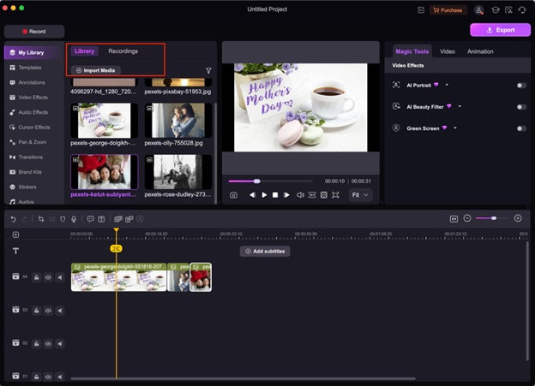Image resolution: width=535 pixels, height=386 pixels.
Task: Click the add track plus icon
Action: [x=15, y=235]
